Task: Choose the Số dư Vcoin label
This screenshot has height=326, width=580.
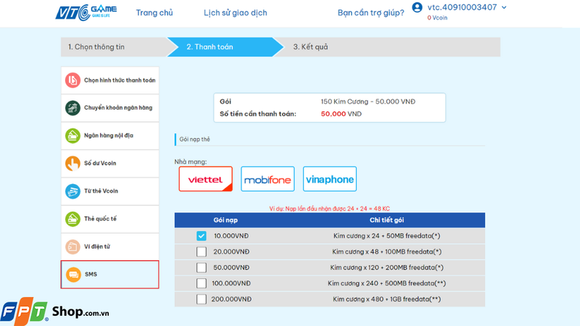Action: 100,164
